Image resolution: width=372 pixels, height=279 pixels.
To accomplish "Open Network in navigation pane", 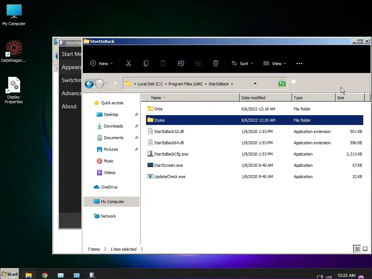I will [105, 216].
